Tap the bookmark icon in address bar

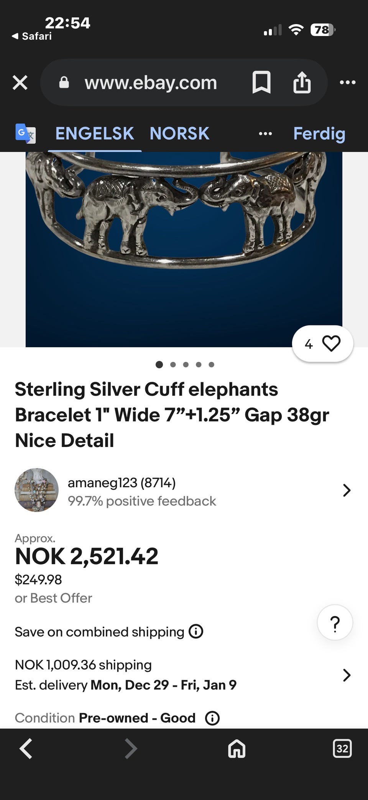[261, 82]
